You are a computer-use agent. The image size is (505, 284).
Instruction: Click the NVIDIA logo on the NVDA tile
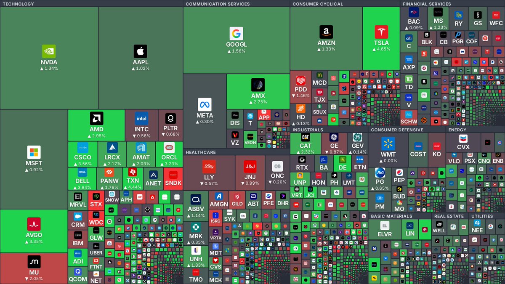[49, 51]
